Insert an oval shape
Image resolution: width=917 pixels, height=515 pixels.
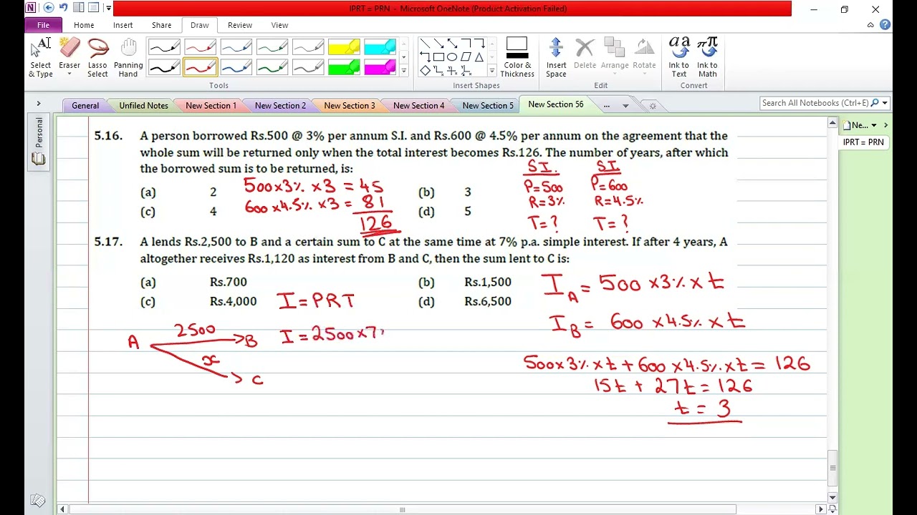click(x=452, y=57)
